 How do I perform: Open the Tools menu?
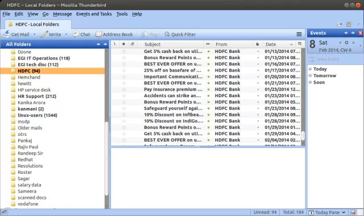[x=122, y=14]
